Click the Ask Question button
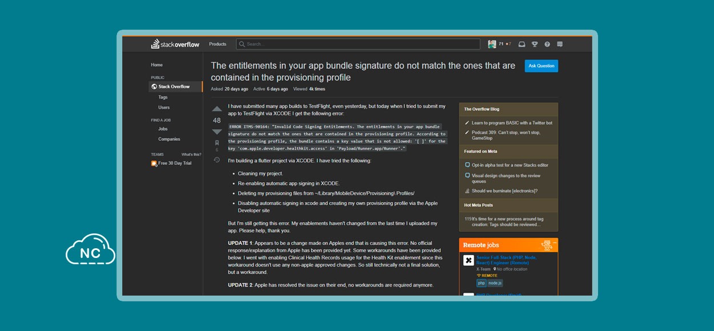Image resolution: width=714 pixels, height=331 pixels. point(541,66)
